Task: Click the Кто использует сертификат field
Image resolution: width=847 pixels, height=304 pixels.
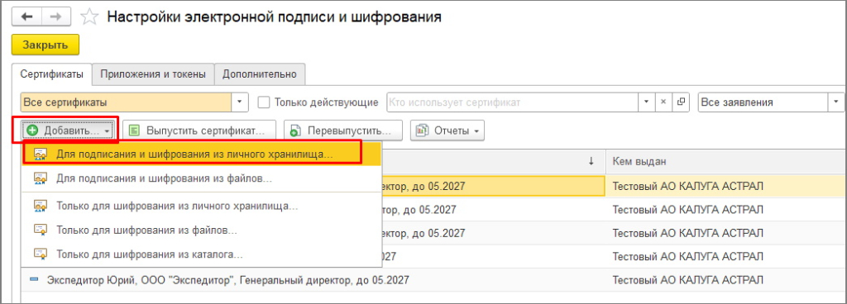Action: (x=512, y=102)
